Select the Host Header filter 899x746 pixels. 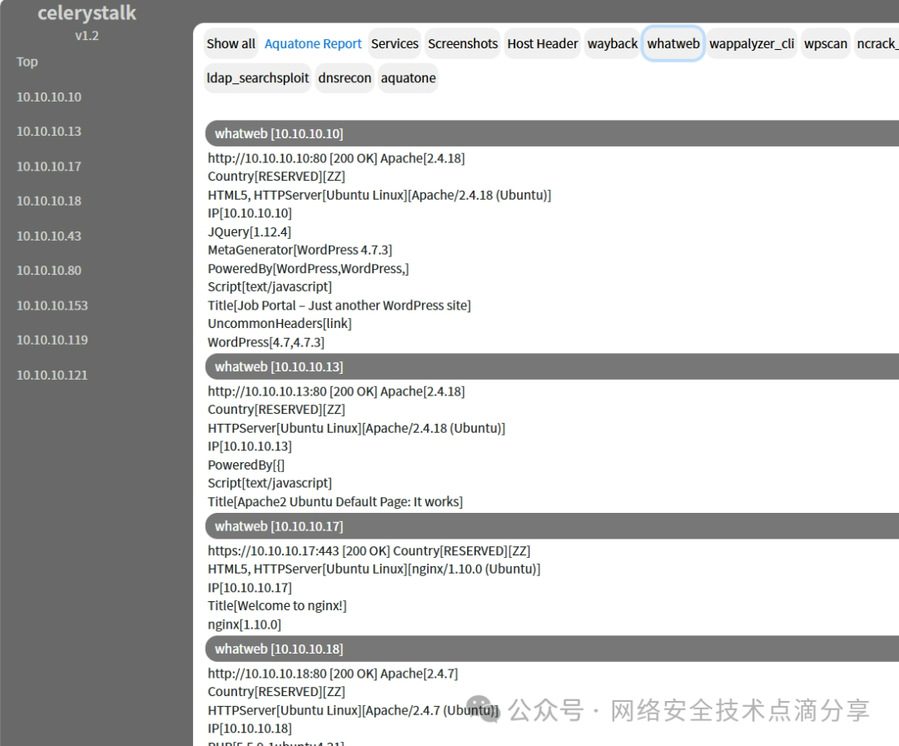click(543, 43)
